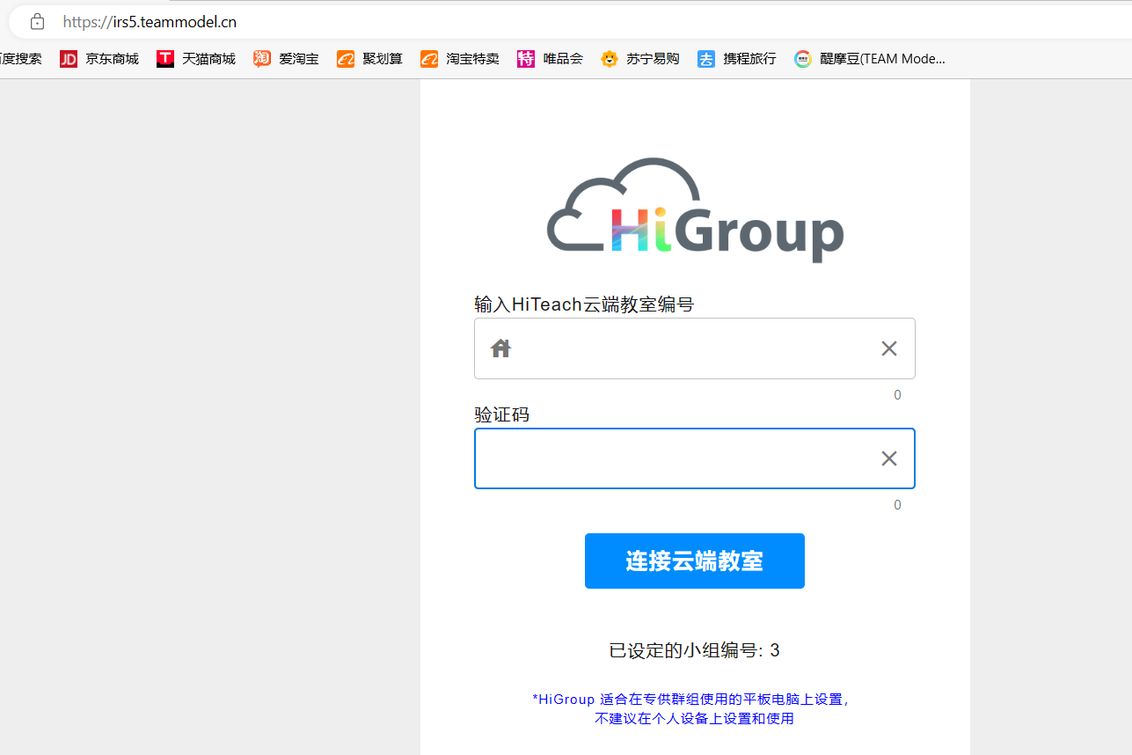1132x755 pixels.
Task: Open the 天猫商城 bookmark
Action: click(196, 59)
